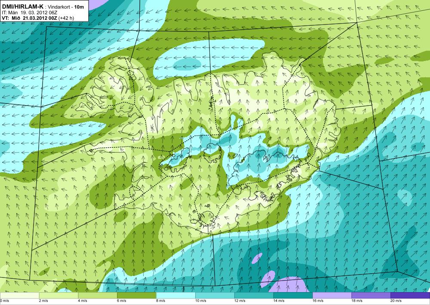
Task: Click the legend swatch between 0 and 2 m/s
Action: click(19, 296)
